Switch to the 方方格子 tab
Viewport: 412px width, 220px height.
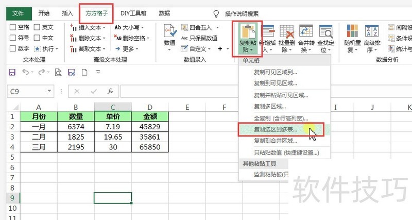pos(97,13)
